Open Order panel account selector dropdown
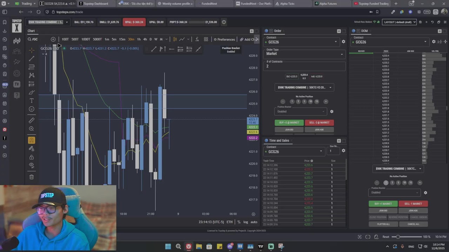 coord(304,87)
